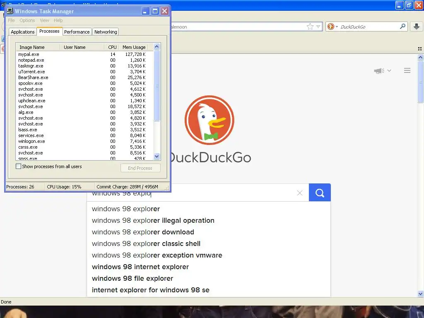Click the DuckDuckGo duck logo

click(209, 120)
